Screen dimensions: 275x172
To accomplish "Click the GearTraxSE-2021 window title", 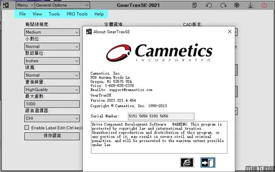I will 138,5.
